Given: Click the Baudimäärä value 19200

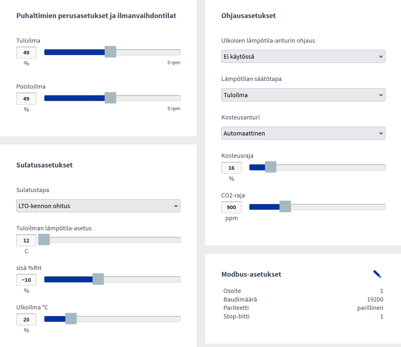Looking at the screenshot, I should [375, 299].
